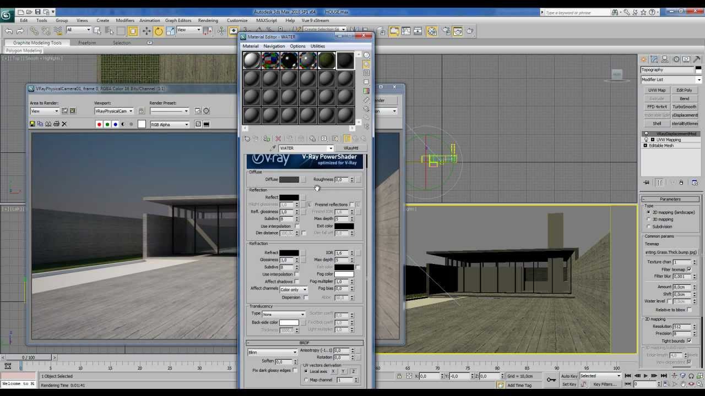
Task: Toggle the checkered Background in Material Editor
Action: tap(366, 73)
